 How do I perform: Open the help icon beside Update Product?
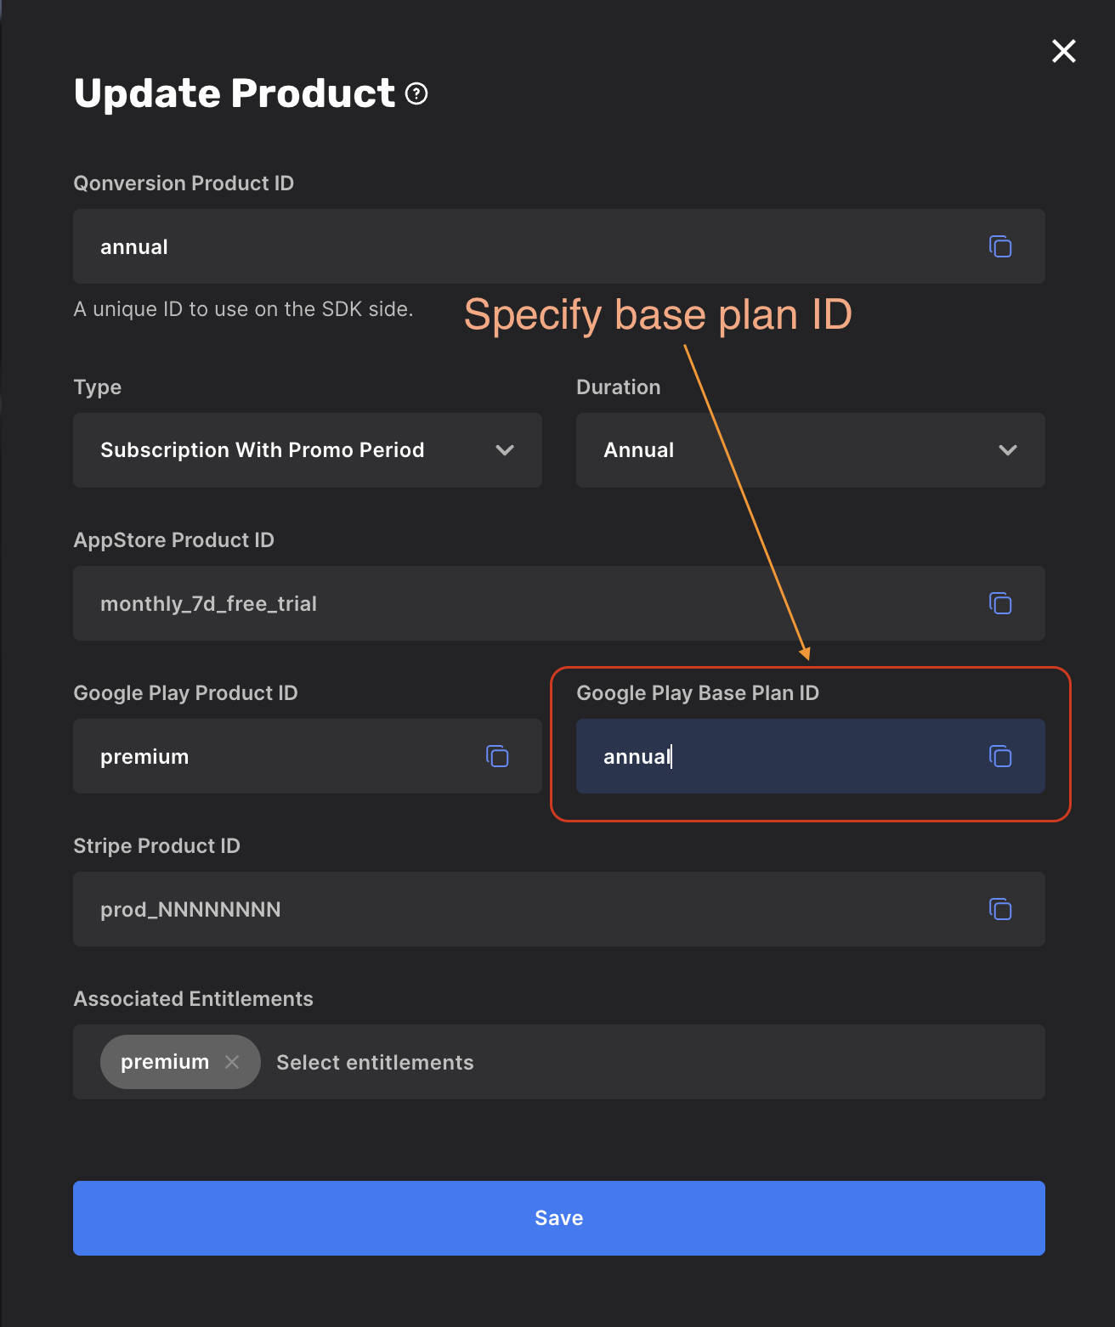(416, 93)
